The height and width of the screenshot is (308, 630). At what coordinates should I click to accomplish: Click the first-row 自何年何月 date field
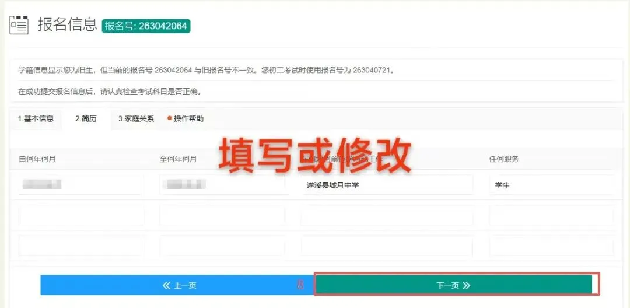(80, 185)
